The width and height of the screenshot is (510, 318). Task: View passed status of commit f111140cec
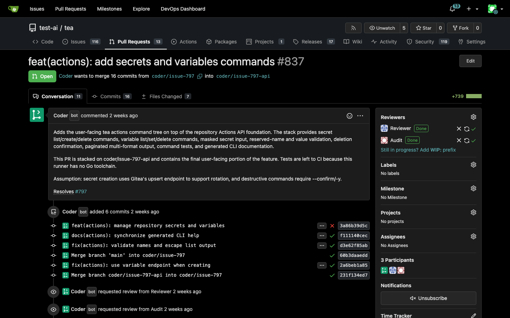[x=332, y=236]
